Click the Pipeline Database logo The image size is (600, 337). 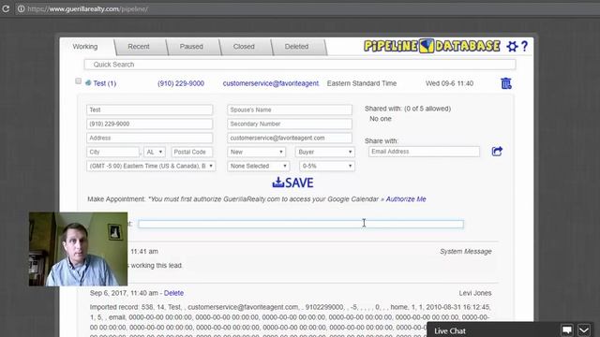click(431, 46)
